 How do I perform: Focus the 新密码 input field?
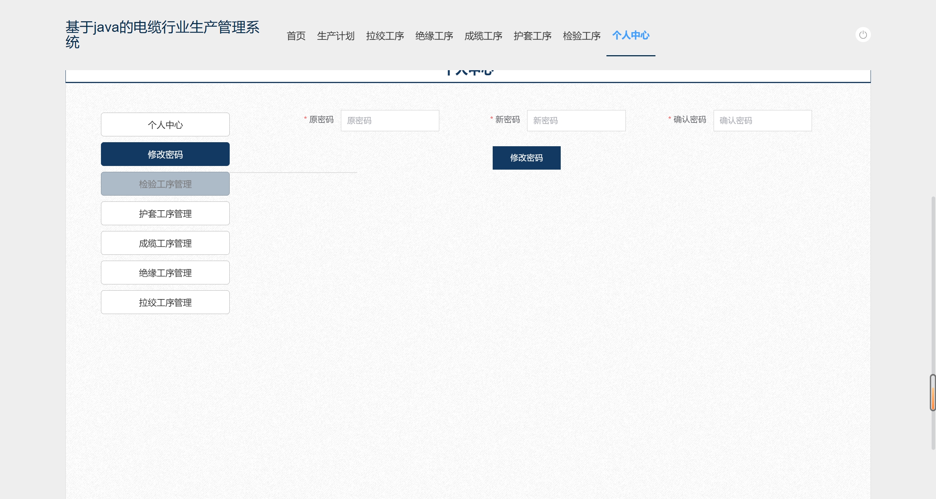[x=576, y=121]
